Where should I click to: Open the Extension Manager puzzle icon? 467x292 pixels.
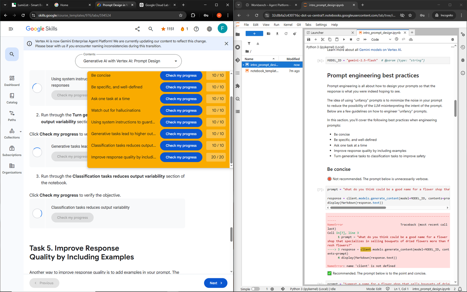point(238,86)
